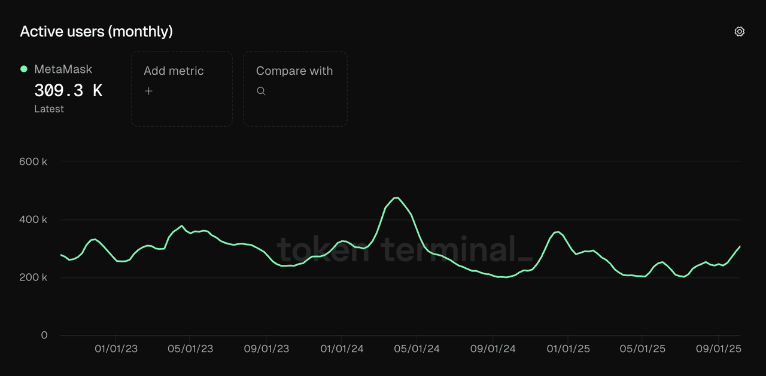766x376 pixels.
Task: Click the search icon under Compare with
Action: (x=261, y=91)
